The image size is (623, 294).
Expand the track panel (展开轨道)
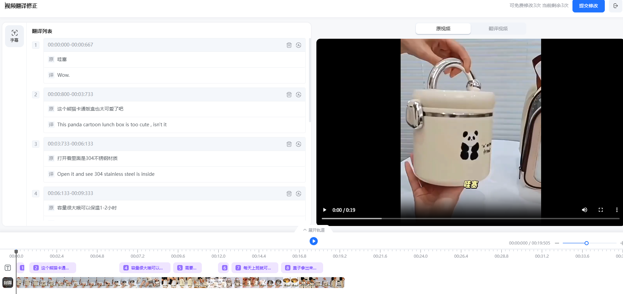pyautogui.click(x=314, y=230)
